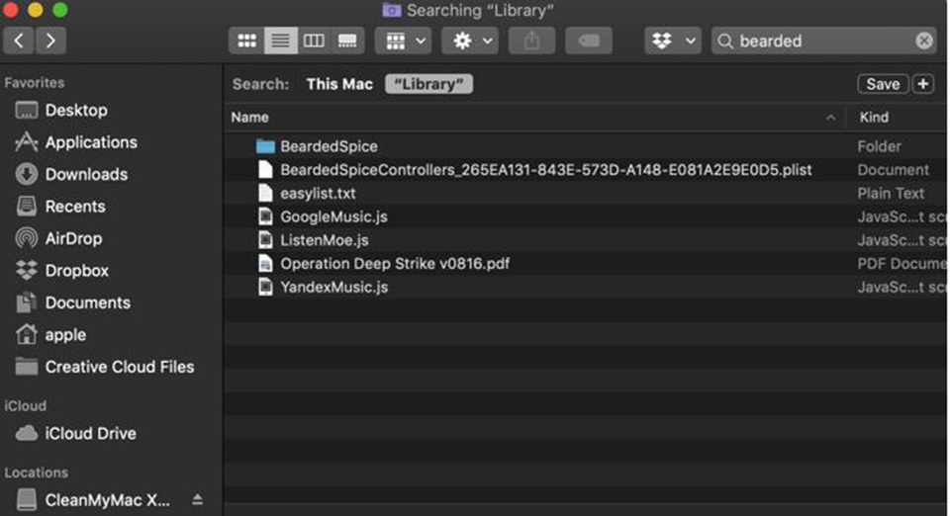This screenshot has height=516, width=950.
Task: Minimize the Finder window
Action: 36,10
